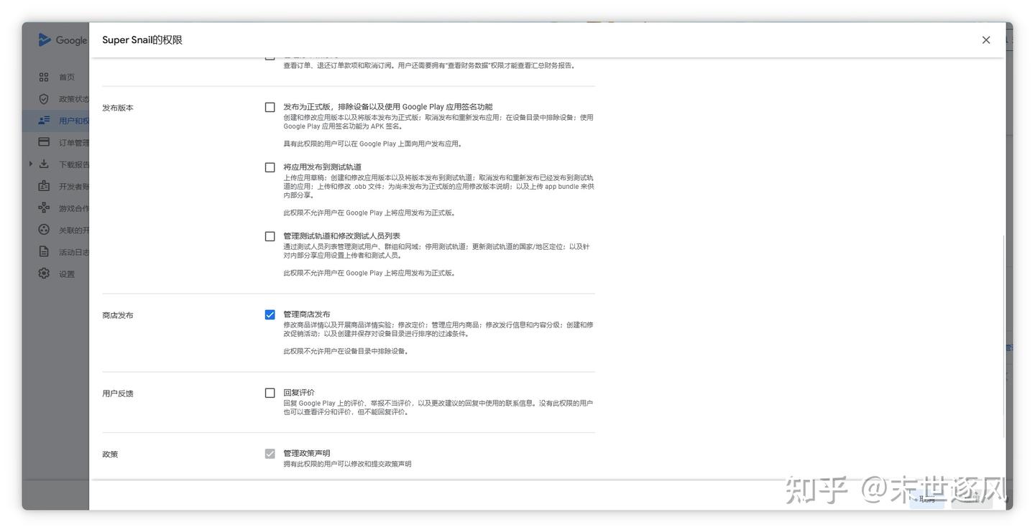This screenshot has width=1035, height=532.
Task: Open the 政策状态 shield icon in sidebar
Action: (44, 99)
